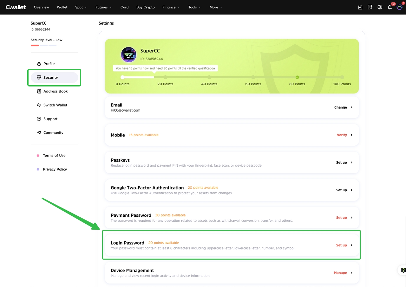The height and width of the screenshot is (287, 406).
Task: Click the SuperCC profile avatar image
Action: [x=129, y=54]
